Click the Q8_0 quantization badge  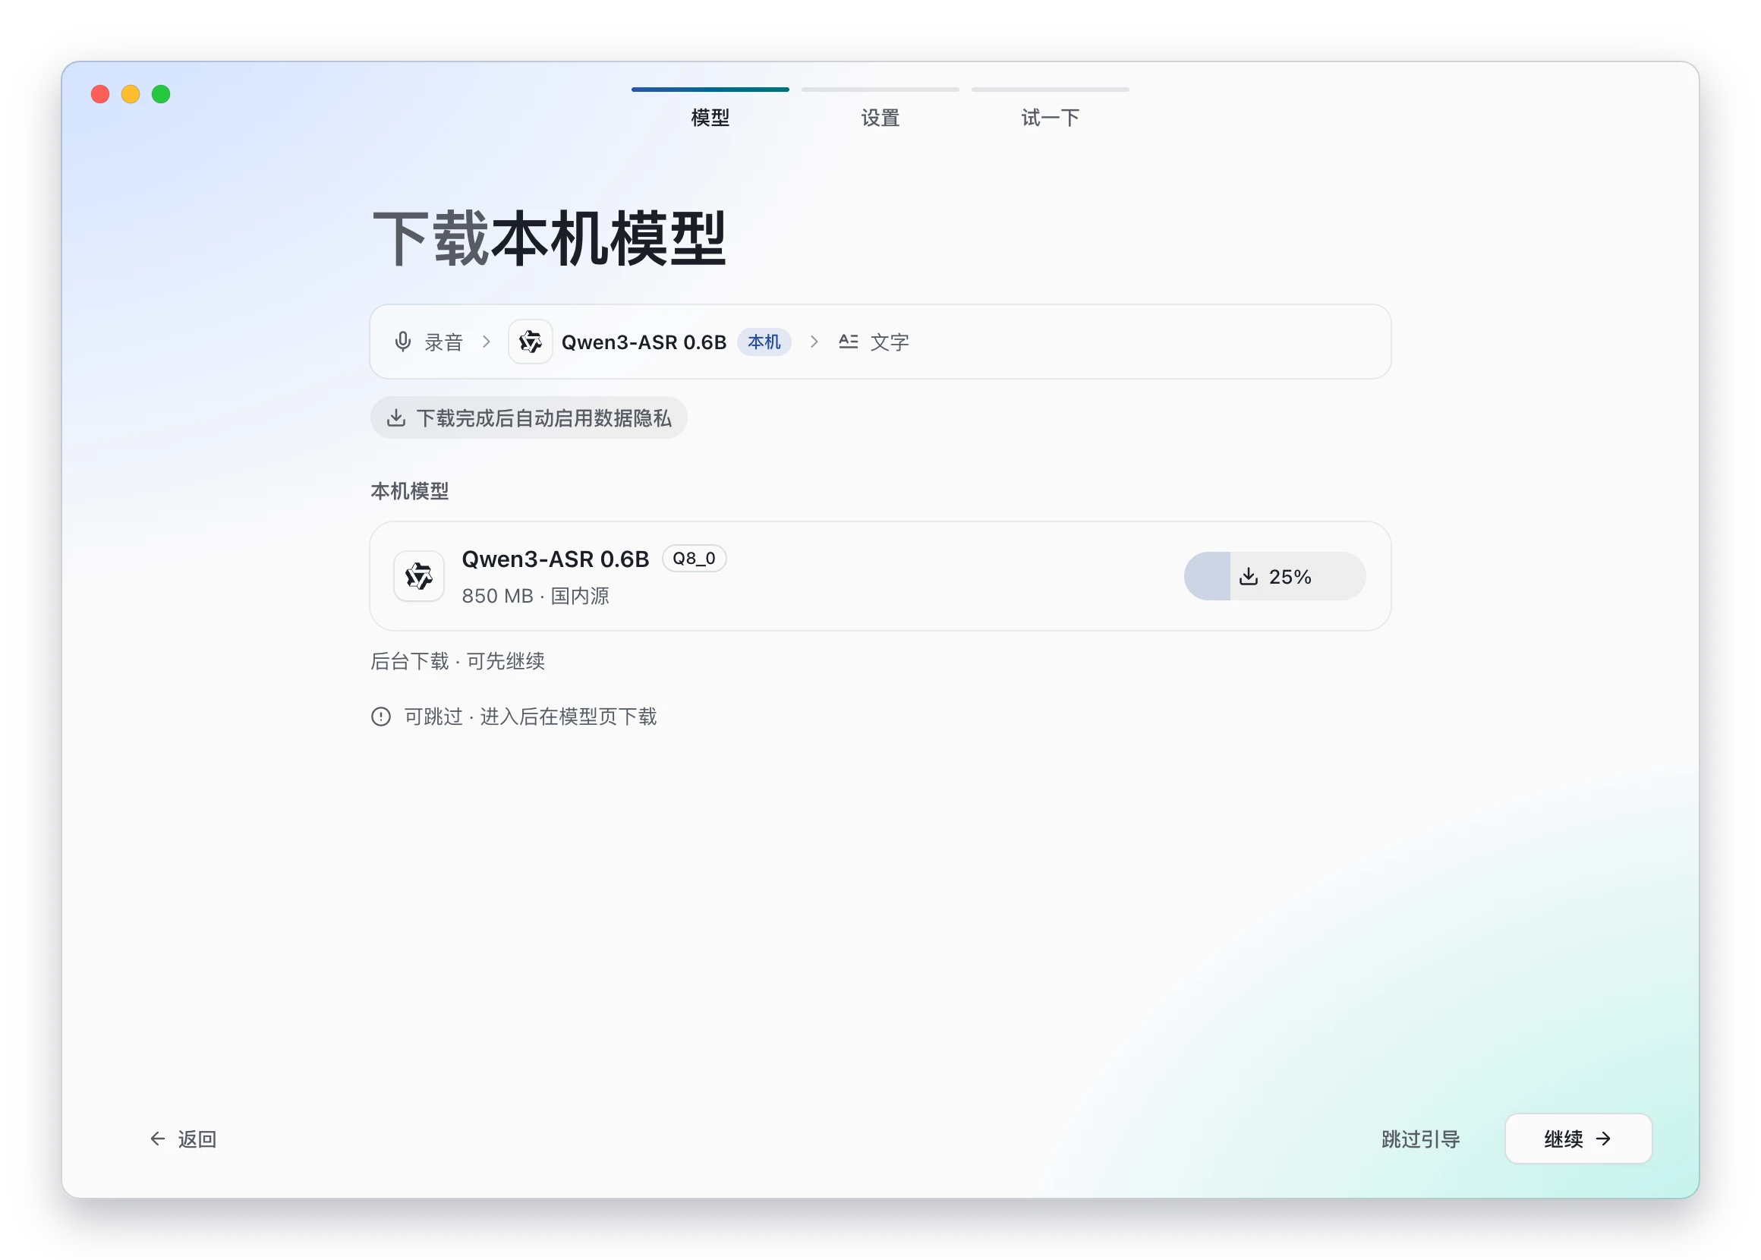click(694, 559)
